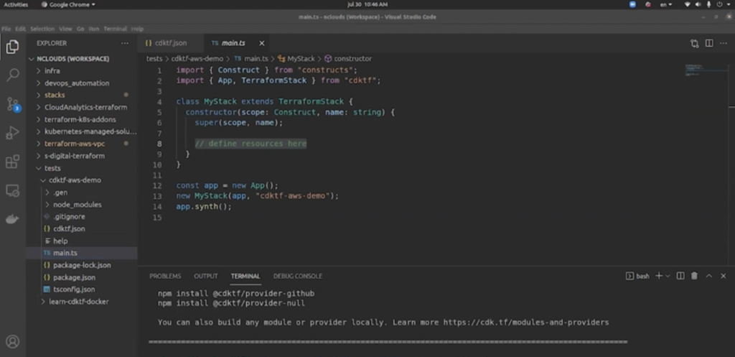The image size is (735, 357).
Task: Open the help file in explorer
Action: [82, 241]
